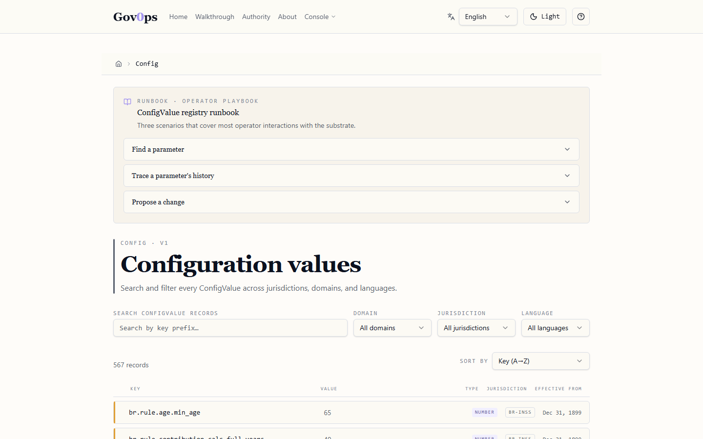Click the translate language icon
703x439 pixels.
tap(451, 17)
